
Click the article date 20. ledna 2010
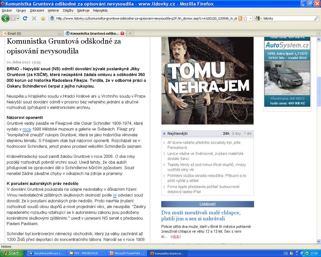tap(24, 62)
